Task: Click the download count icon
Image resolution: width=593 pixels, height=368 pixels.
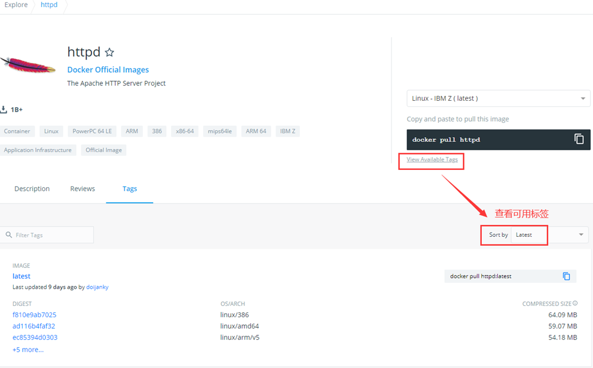Action: click(x=4, y=110)
